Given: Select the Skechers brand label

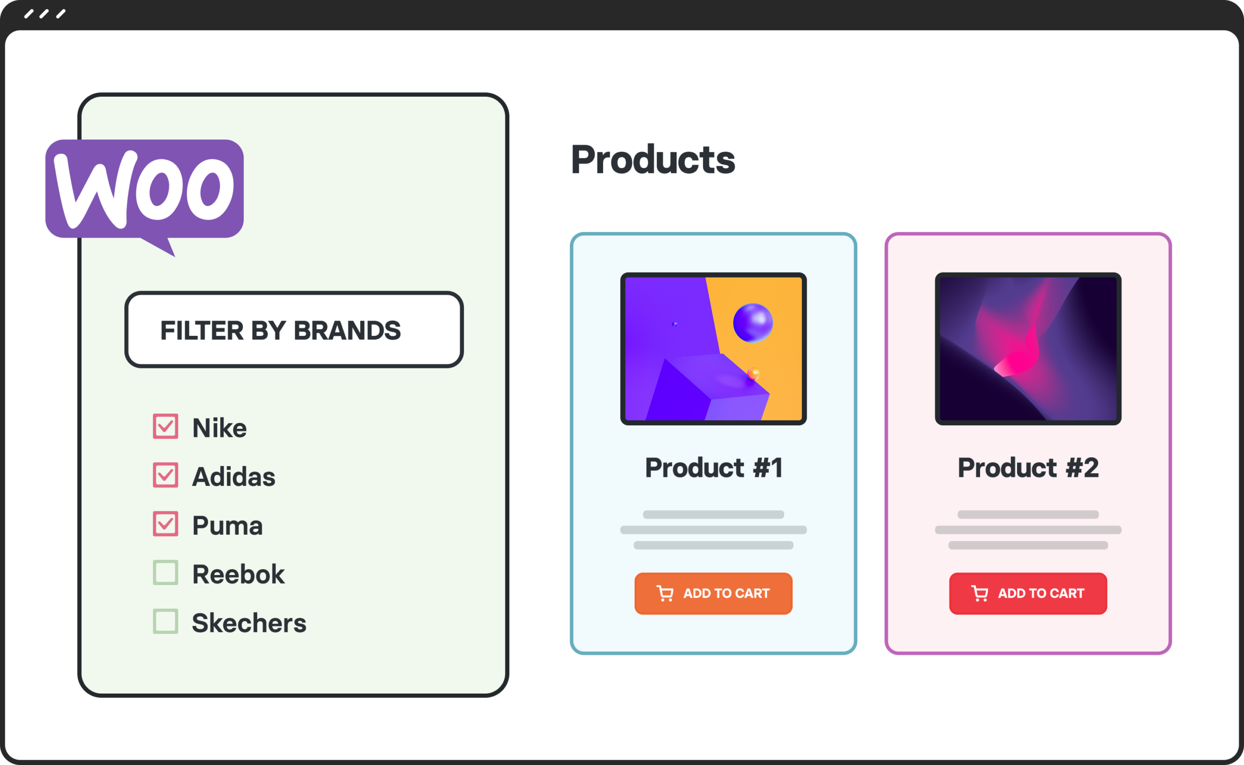Looking at the screenshot, I should (249, 623).
